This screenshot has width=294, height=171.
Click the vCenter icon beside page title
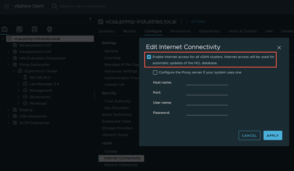coord(101,22)
